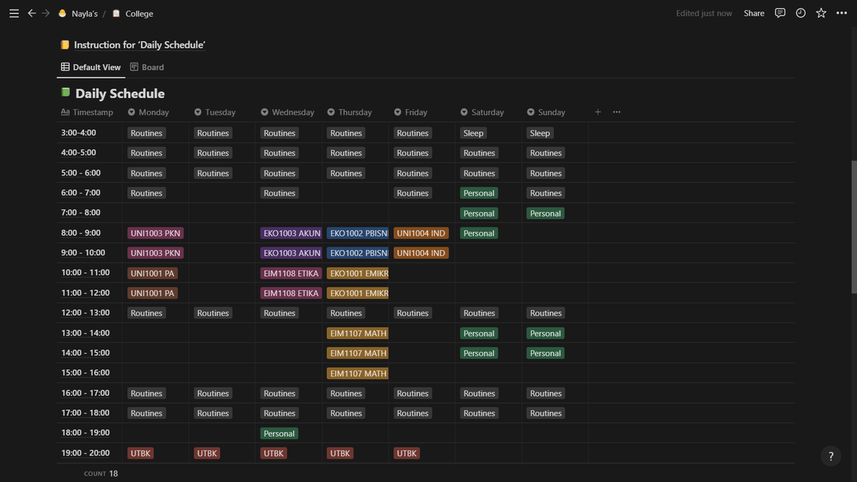Image resolution: width=857 pixels, height=482 pixels.
Task: Select the UTBK tag under Tuesday
Action: [207, 453]
